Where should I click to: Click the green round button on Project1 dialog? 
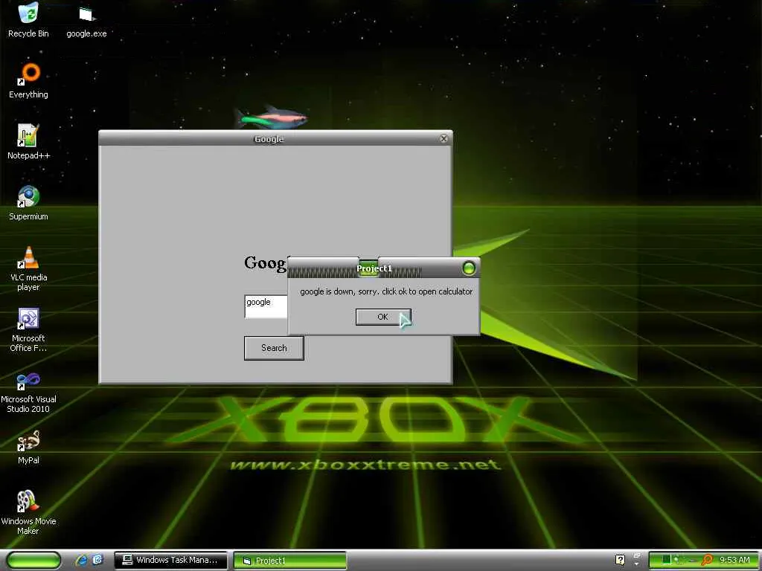(x=469, y=268)
